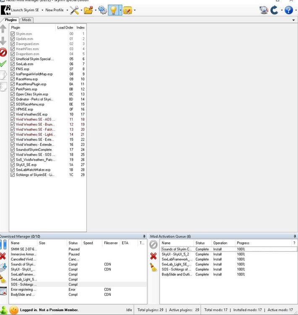This screenshot has height=315, width=298.
Task: Sort by Load Order column header
Action: (x=65, y=28)
